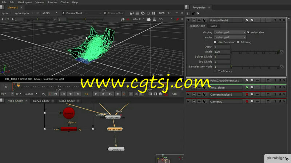Click the scanline display icon

[x=137, y=13]
